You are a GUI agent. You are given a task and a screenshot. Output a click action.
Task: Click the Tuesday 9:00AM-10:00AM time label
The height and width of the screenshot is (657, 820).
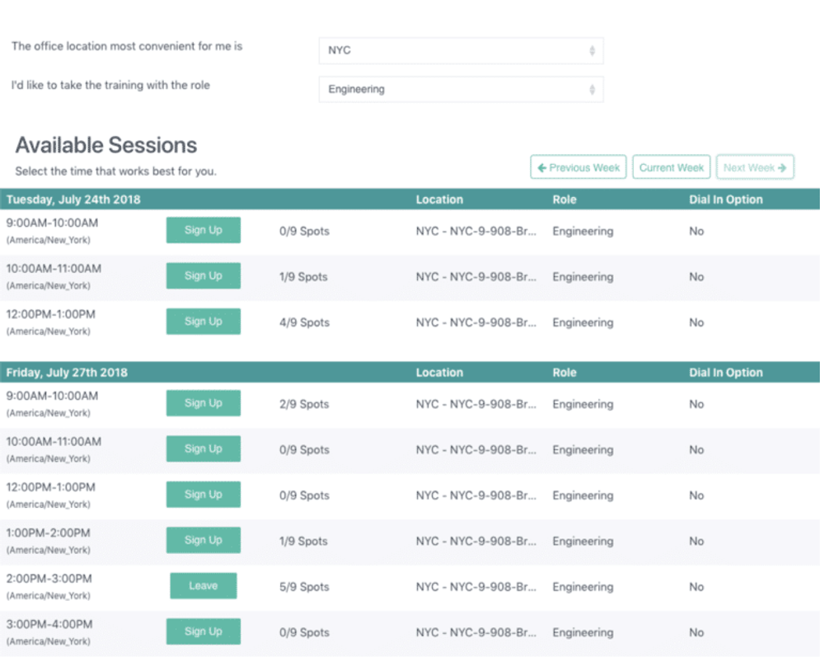pos(52,223)
